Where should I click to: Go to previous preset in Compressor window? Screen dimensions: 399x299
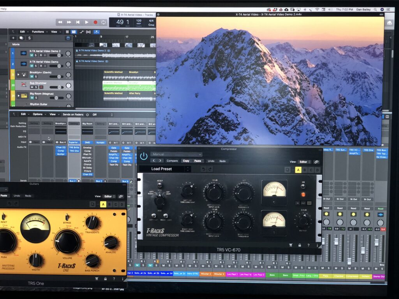click(x=154, y=161)
